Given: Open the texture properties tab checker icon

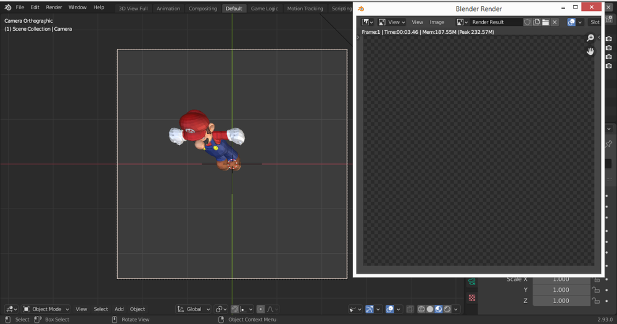Looking at the screenshot, I should (x=472, y=297).
